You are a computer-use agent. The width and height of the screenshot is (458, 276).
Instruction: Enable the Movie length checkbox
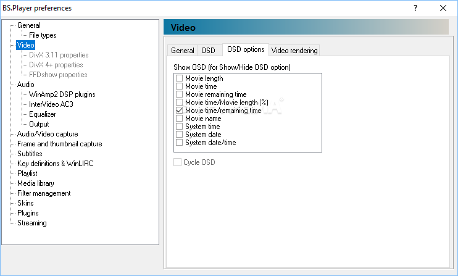tap(180, 78)
